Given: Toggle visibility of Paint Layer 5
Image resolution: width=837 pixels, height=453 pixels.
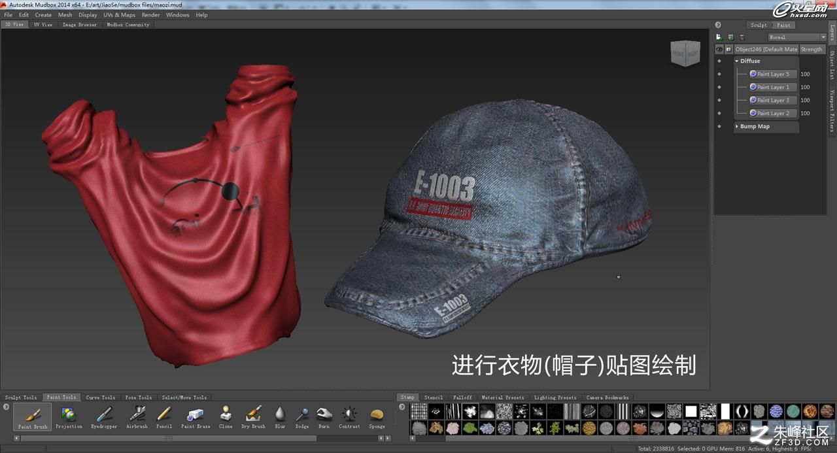Looking at the screenshot, I should coord(719,74).
